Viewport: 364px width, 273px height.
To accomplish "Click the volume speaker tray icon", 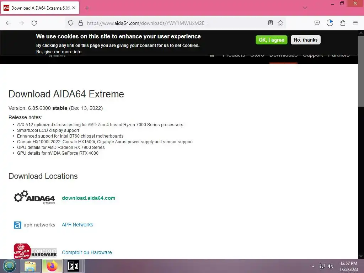I will coord(330,266).
